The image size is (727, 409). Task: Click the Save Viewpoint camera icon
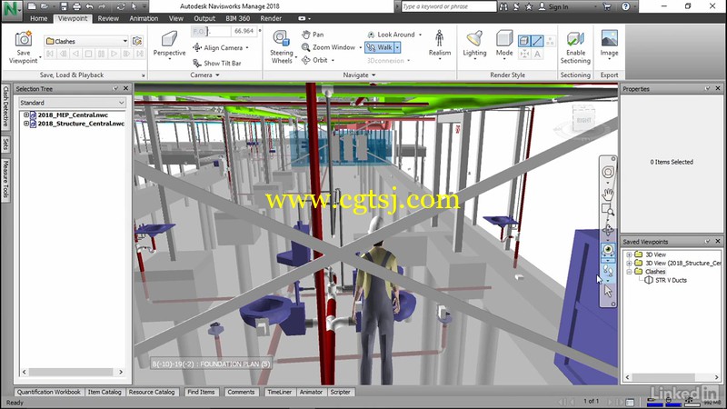[24, 39]
